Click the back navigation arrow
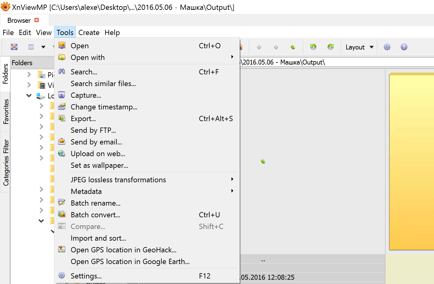The height and width of the screenshot is (284, 434). pyautogui.click(x=259, y=47)
